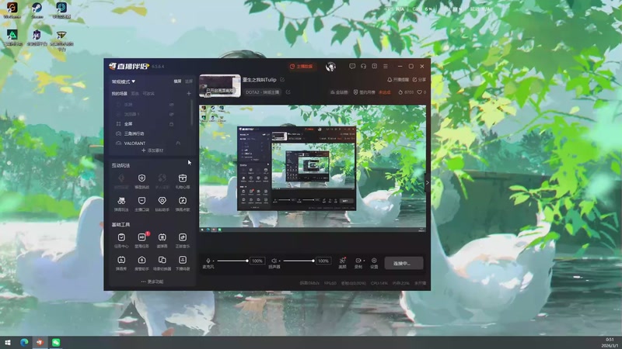Select the VALORANT source row

tap(151, 143)
